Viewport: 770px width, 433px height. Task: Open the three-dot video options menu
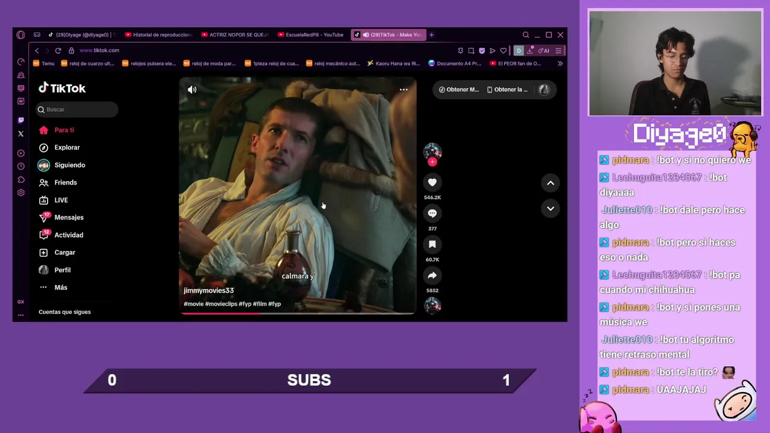pos(404,90)
